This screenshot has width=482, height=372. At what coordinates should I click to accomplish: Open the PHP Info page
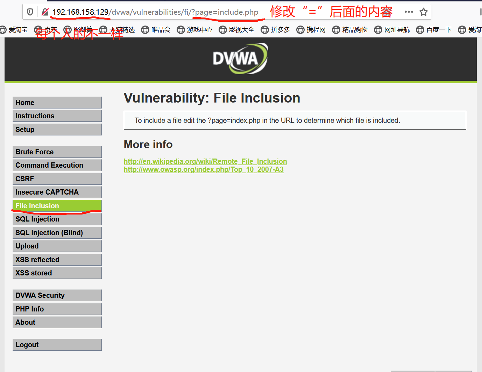57,309
